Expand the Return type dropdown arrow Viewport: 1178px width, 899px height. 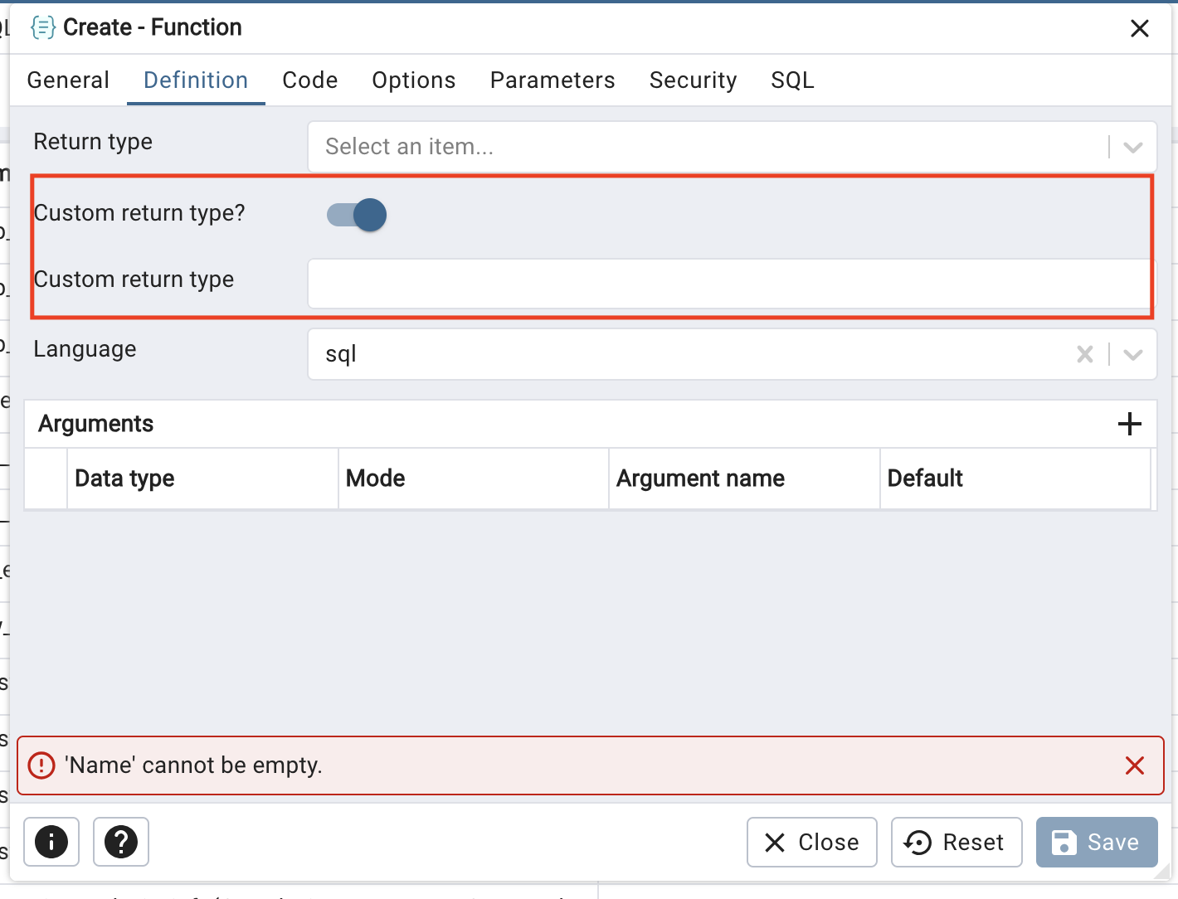coord(1132,147)
